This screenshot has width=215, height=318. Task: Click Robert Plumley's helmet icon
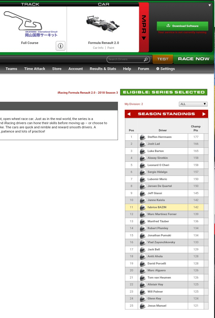coord(143,228)
